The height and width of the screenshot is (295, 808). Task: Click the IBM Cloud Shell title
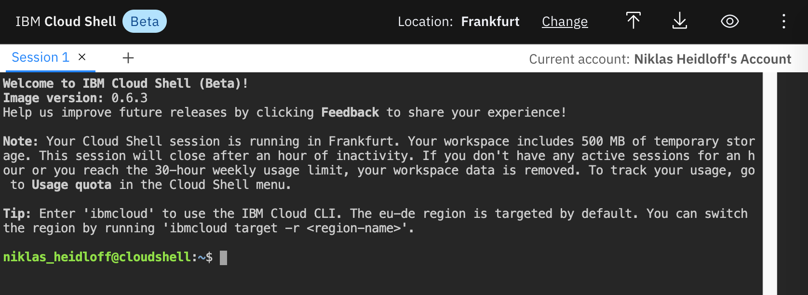click(x=66, y=22)
